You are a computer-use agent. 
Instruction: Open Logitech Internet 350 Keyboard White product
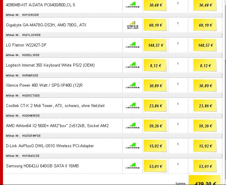(x=50, y=65)
